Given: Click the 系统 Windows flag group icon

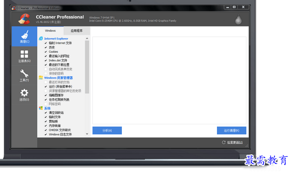Looking at the screenshot, I should 41,108.
